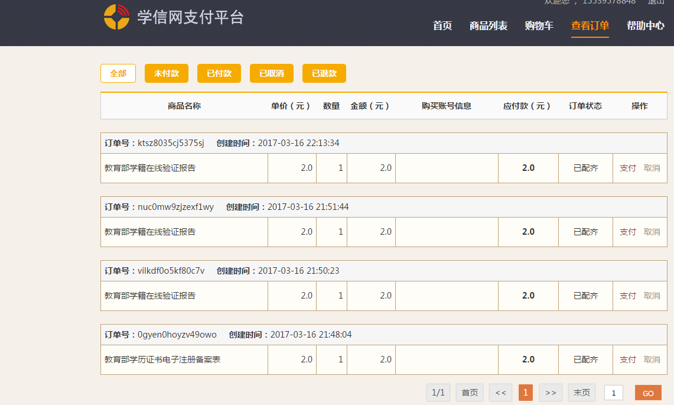Open the 帮助中心 page
674x405 pixels.
coord(645,26)
